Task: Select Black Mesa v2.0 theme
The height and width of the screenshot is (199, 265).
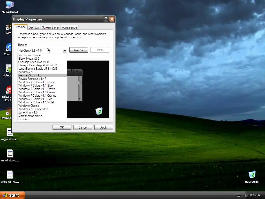Action: (x=42, y=59)
